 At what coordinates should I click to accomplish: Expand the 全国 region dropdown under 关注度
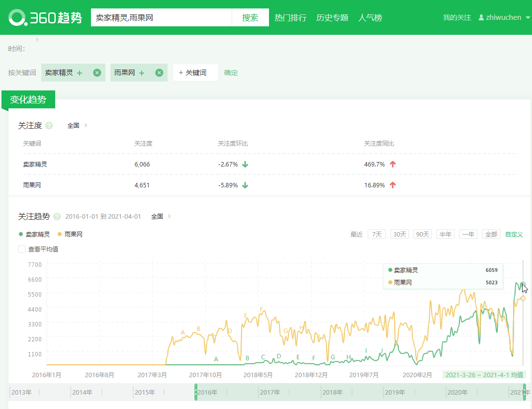click(x=77, y=126)
